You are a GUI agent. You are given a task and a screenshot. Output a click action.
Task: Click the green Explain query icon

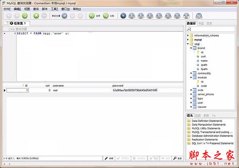pos(92,16)
